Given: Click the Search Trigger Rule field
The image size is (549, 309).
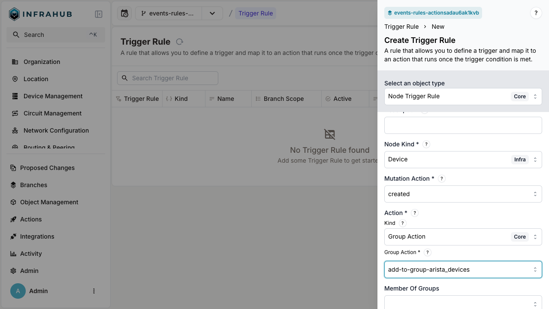Looking at the screenshot, I should (x=167, y=78).
